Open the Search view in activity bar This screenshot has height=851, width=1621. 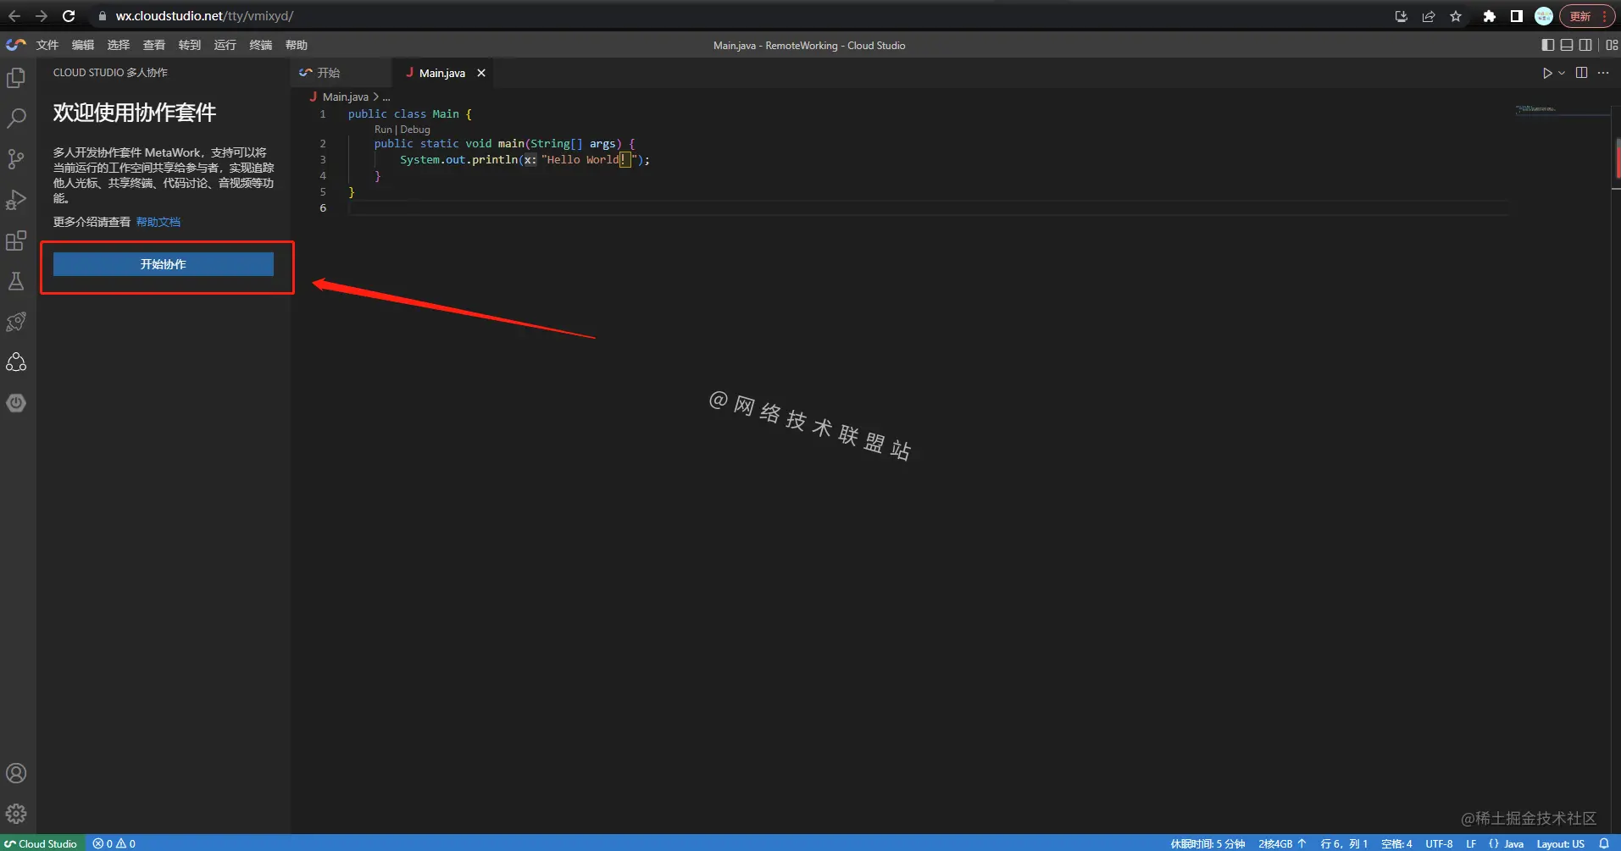tap(16, 119)
